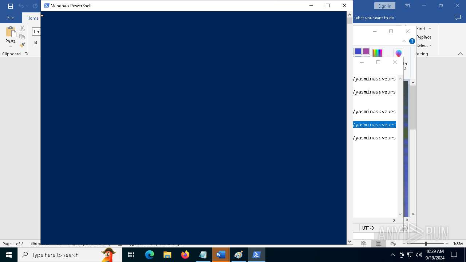The height and width of the screenshot is (262, 466).
Task: Copy the selection with the Copy icon
Action: coord(22,37)
